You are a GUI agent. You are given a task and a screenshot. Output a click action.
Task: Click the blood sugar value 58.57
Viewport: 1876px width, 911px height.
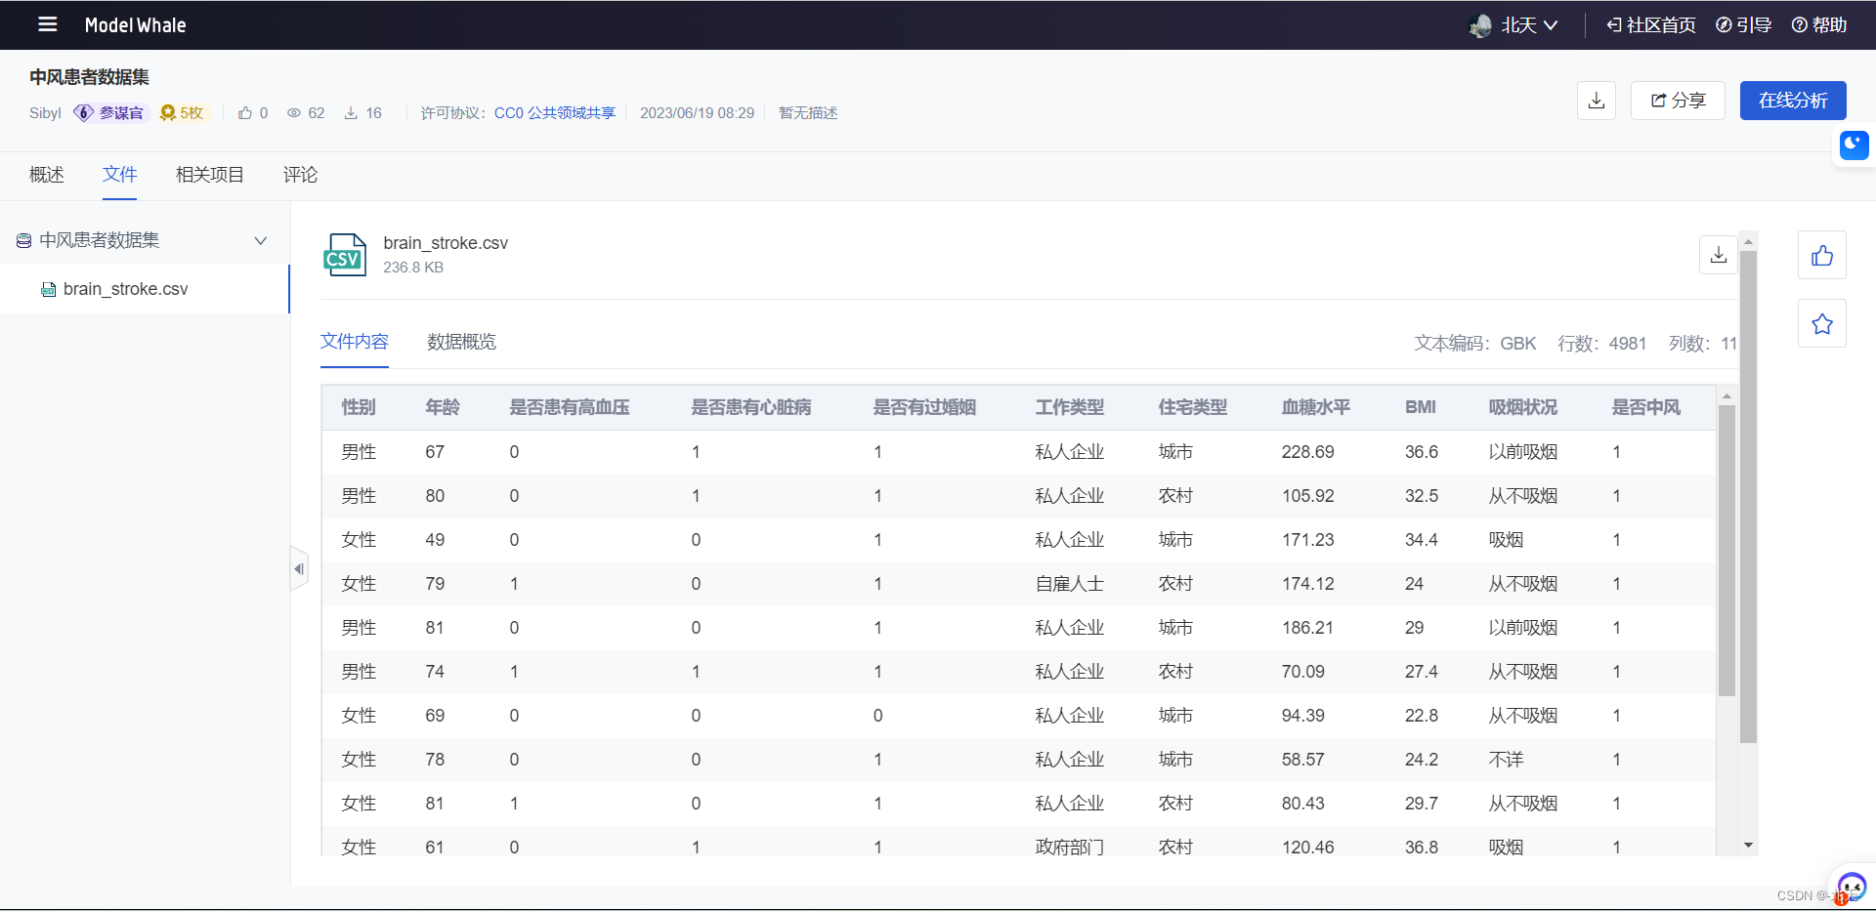tap(1303, 760)
